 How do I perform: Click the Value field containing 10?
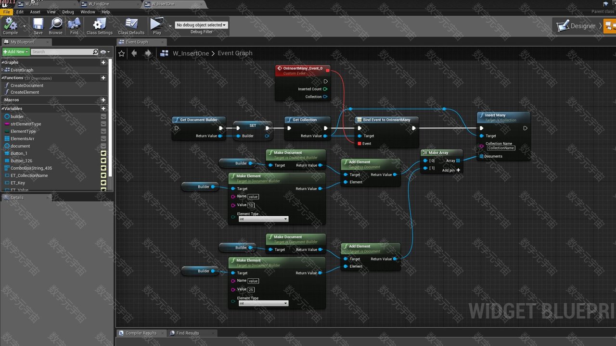[251, 205]
